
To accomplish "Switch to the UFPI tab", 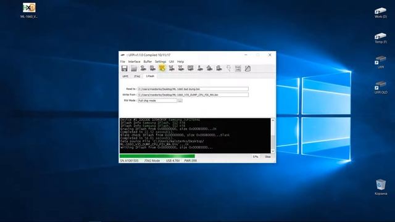I will pyautogui.click(x=125, y=76).
